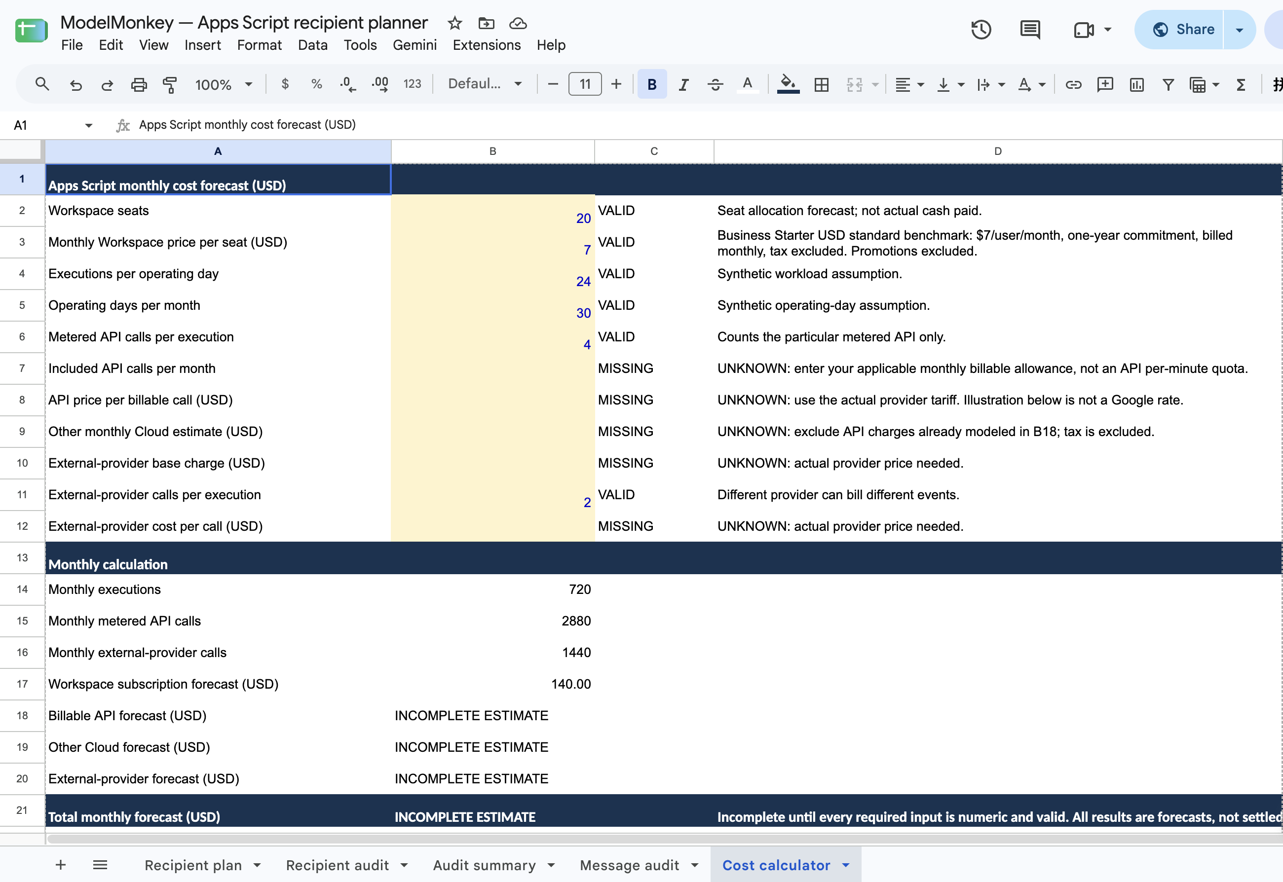
Task: Open the functions sigma menu
Action: pyautogui.click(x=1241, y=84)
